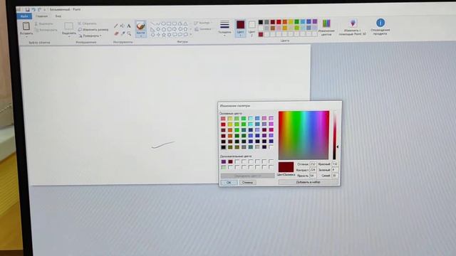Pick the black basic color in dialog grid
Image resolution: width=456 pixels, height=256 pixels.
coord(223,147)
